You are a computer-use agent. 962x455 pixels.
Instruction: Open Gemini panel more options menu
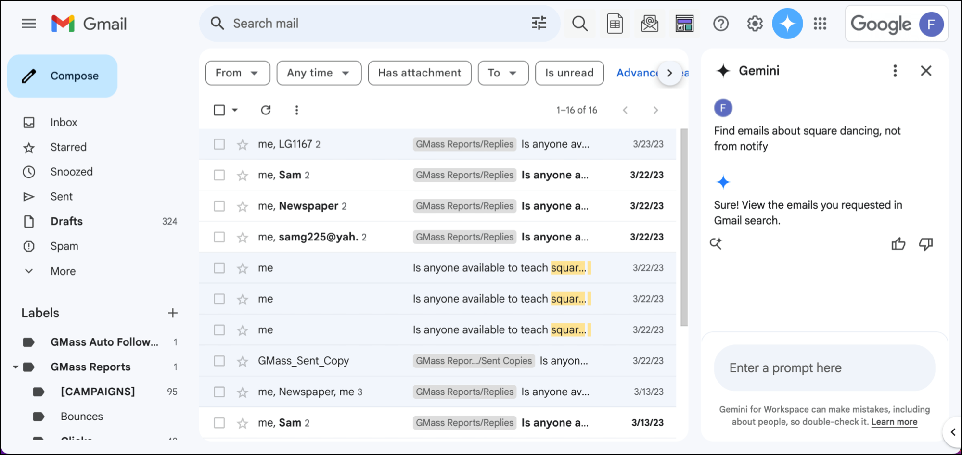click(895, 71)
